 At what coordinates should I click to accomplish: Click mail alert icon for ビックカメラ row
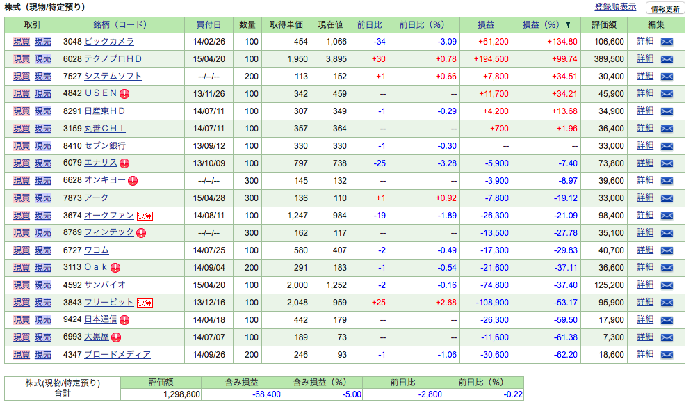point(667,42)
